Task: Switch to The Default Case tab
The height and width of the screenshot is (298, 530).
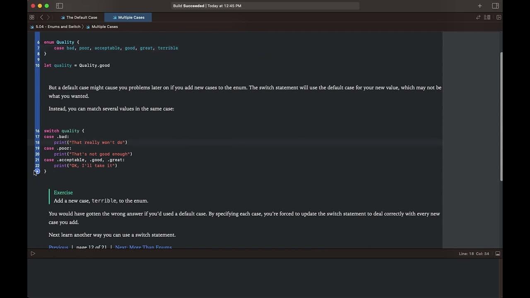Action: [x=81, y=17]
